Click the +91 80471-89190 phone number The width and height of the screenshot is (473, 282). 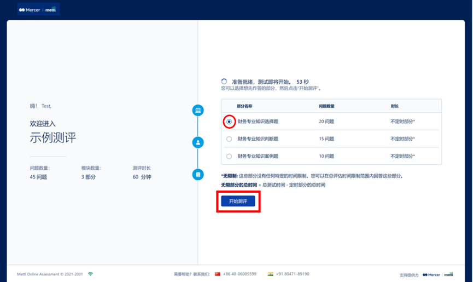click(293, 274)
